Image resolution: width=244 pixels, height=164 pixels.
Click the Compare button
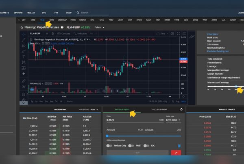click(x=64, y=33)
